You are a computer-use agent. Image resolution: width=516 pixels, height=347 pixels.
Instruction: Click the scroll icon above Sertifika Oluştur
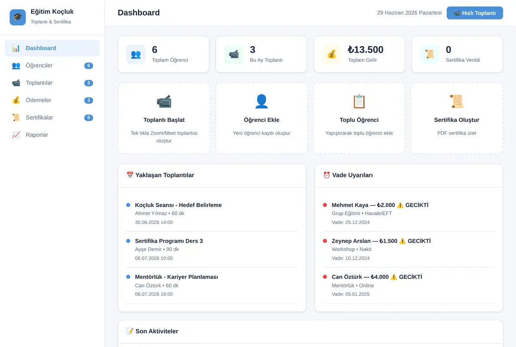pos(457,102)
